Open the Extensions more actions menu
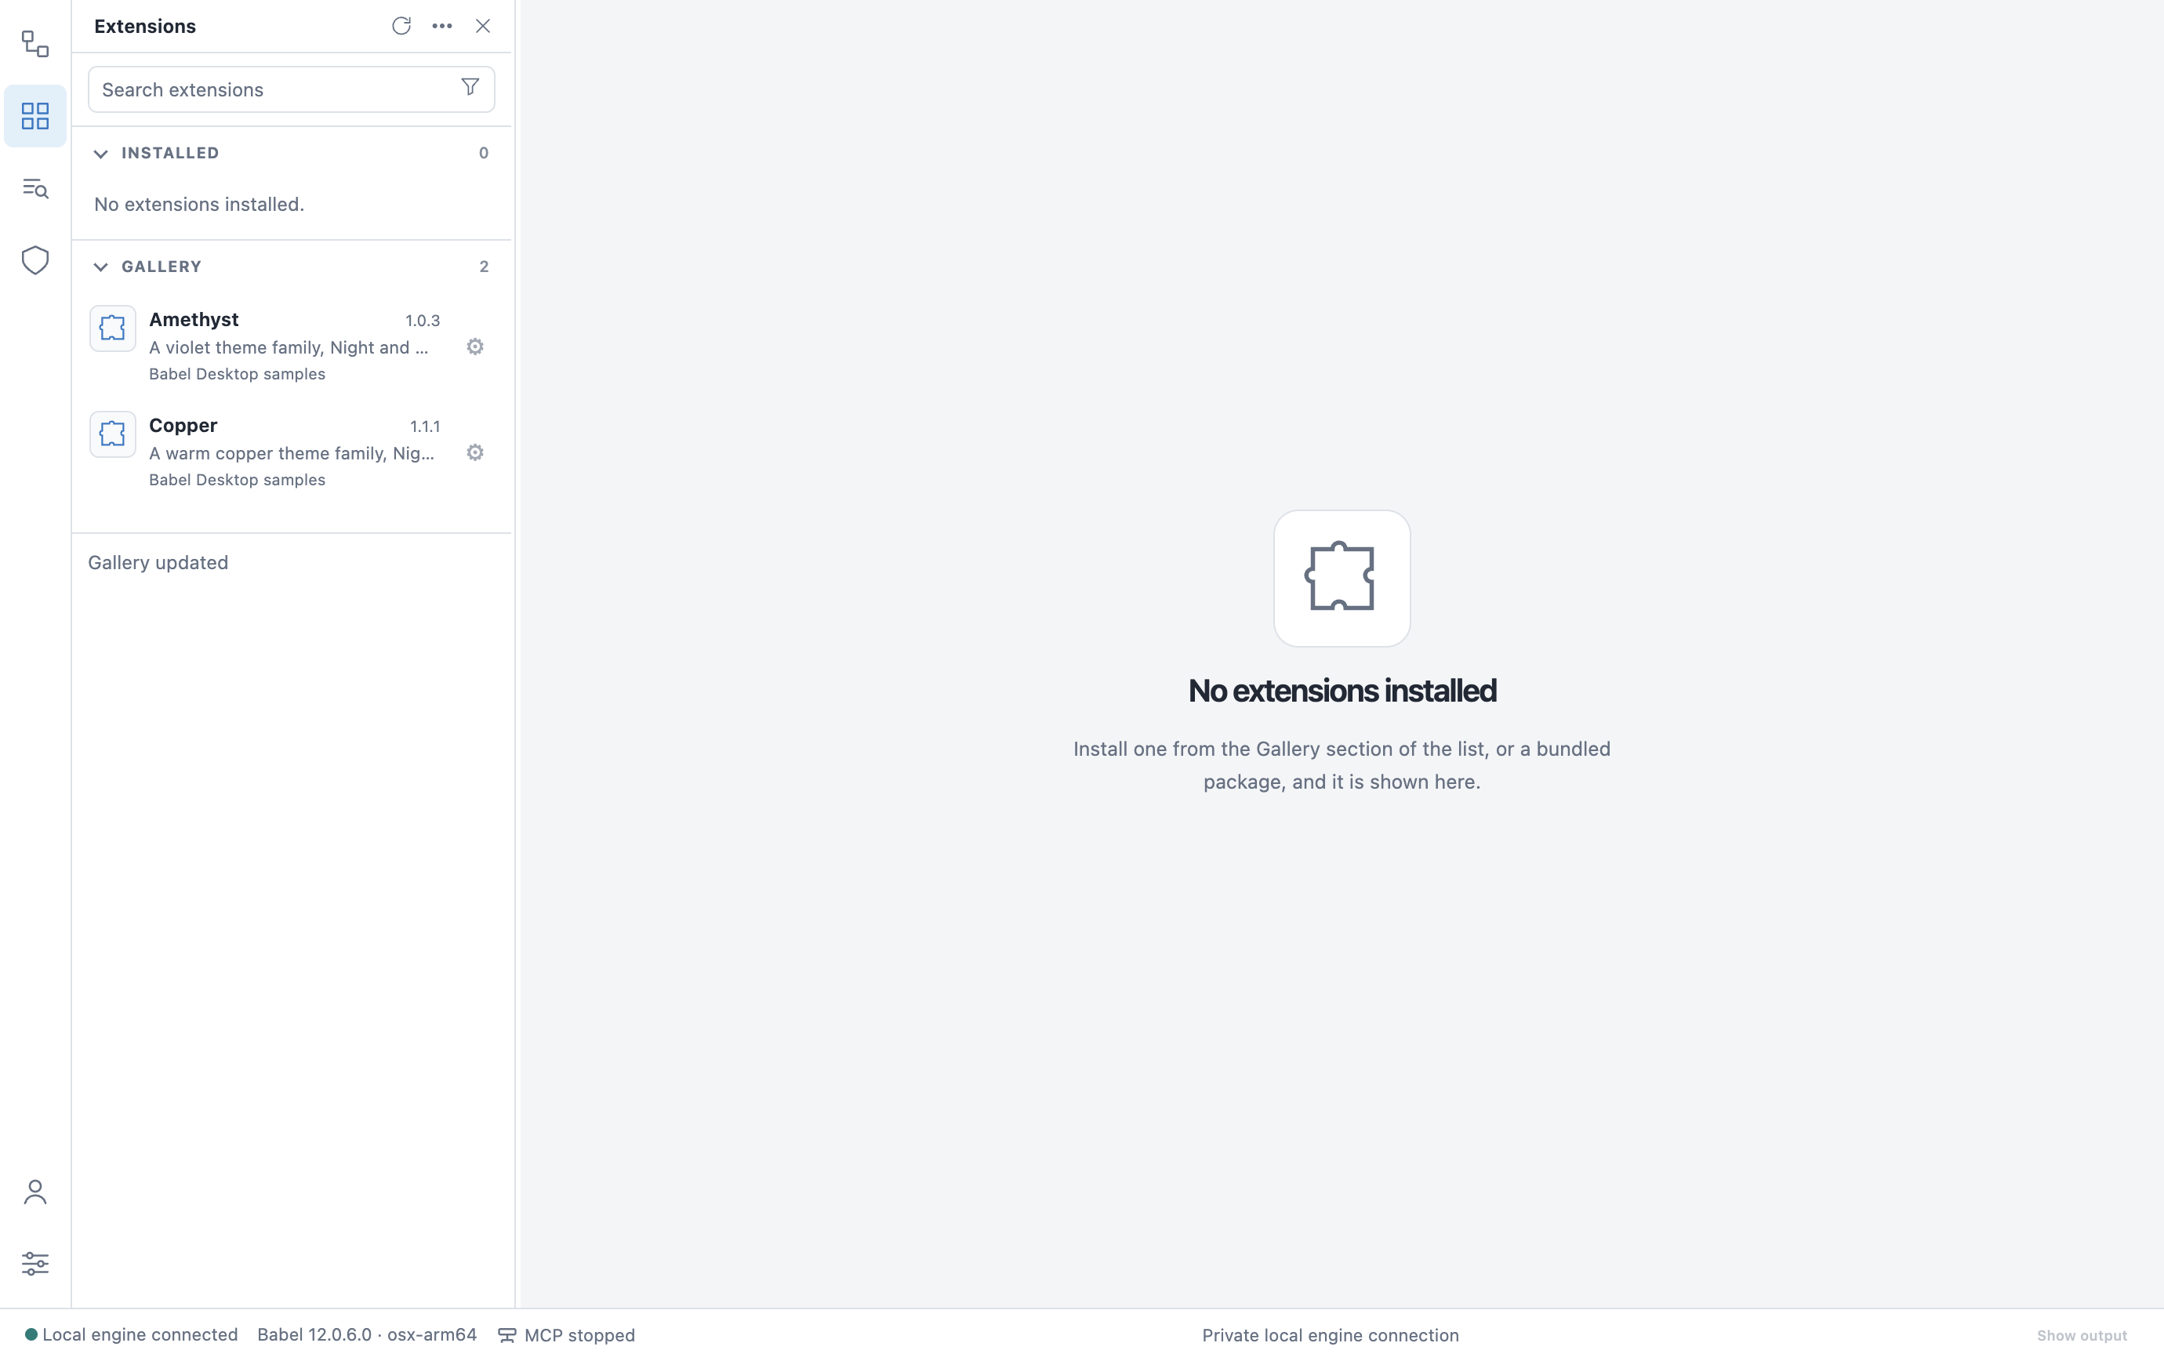The height and width of the screenshot is (1361, 2164). click(442, 26)
